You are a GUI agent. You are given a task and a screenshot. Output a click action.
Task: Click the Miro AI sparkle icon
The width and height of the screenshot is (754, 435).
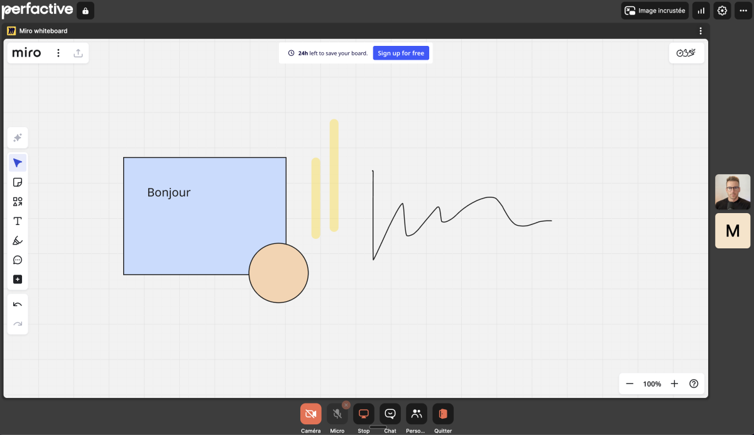tap(18, 138)
